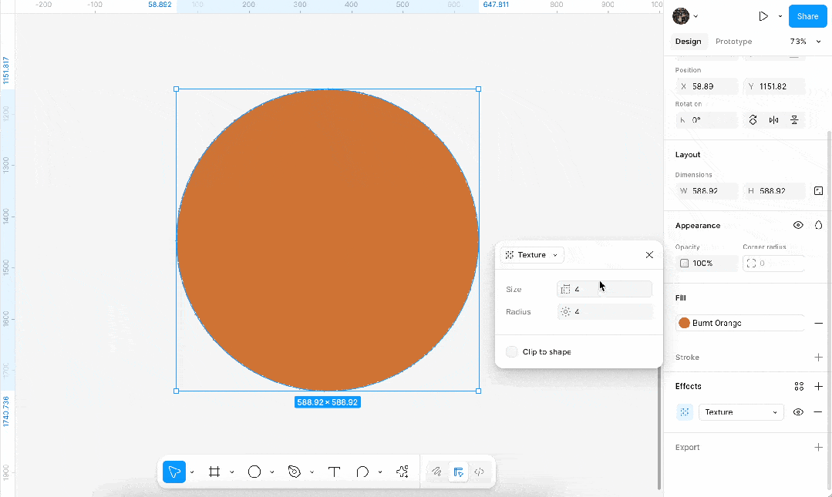
Task: Click the Y position field
Action: click(773, 86)
